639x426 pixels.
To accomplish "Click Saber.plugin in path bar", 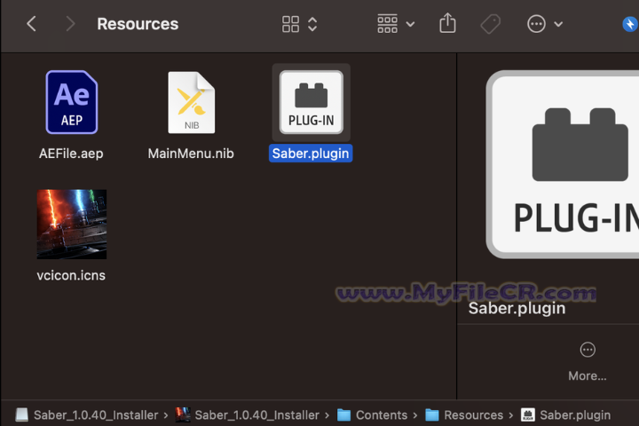I will click(x=565, y=415).
